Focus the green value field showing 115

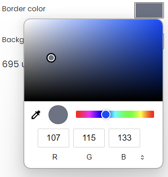tap(89, 138)
